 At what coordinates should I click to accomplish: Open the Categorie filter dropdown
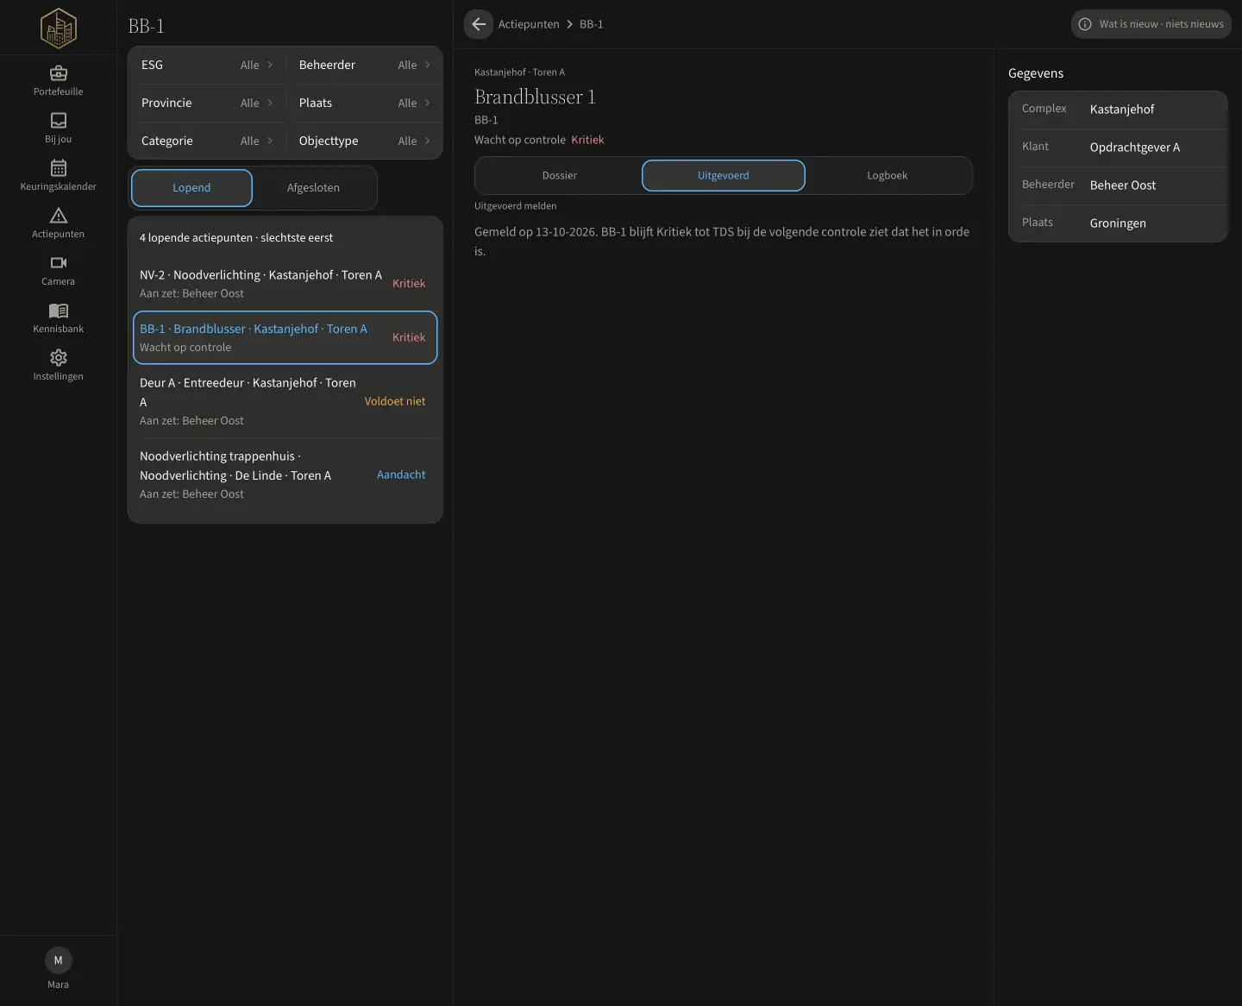point(207,141)
